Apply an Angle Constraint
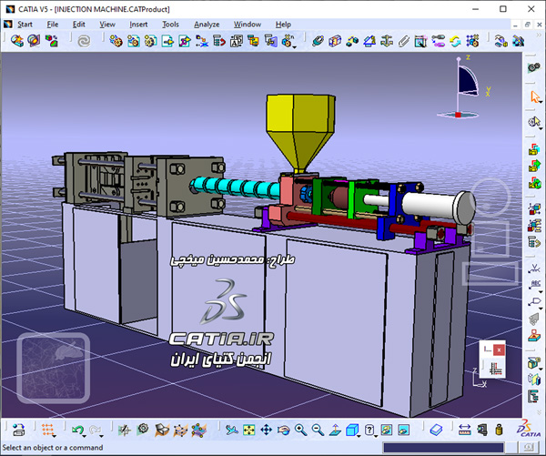The width and height of the screenshot is (546, 456). (369, 41)
